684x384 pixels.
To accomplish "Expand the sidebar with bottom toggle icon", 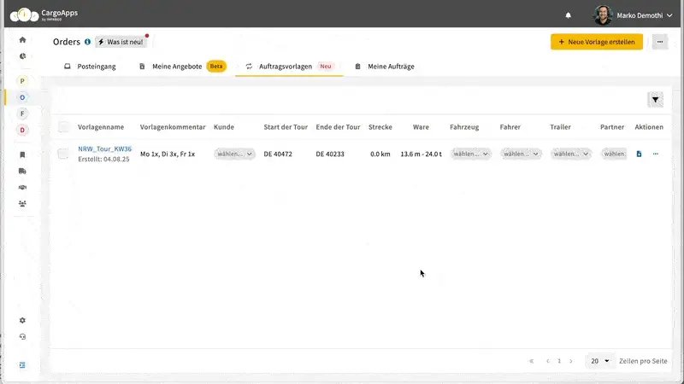I will click(x=23, y=365).
